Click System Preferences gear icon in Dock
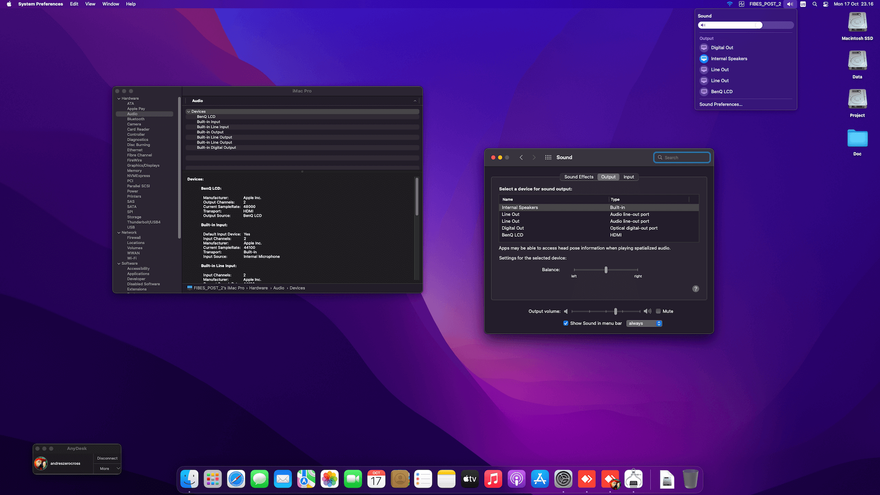Viewport: 880px width, 495px height. 563,479
